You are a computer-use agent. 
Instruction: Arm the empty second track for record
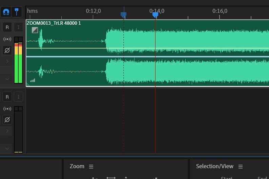click(x=7, y=97)
